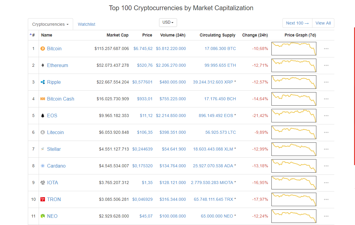Open the three-dot menu for Bitcoin Cash row

[326, 99]
